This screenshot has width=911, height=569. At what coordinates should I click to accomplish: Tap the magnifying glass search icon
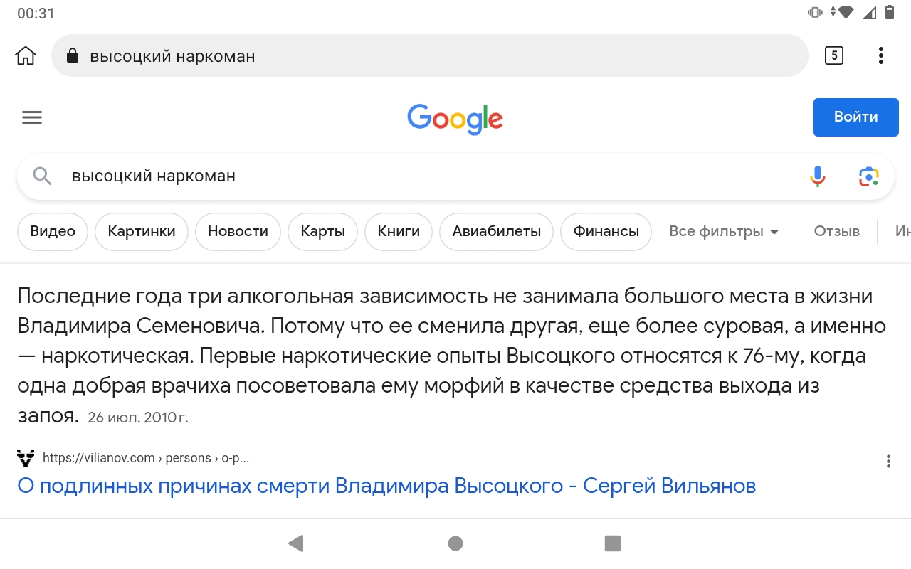43,176
